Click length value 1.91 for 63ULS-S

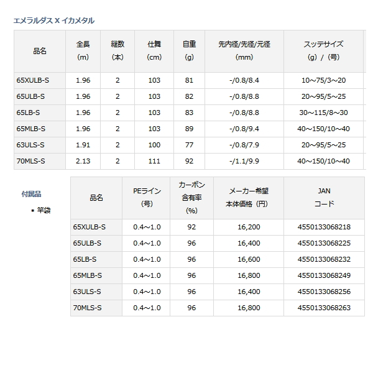(83, 145)
